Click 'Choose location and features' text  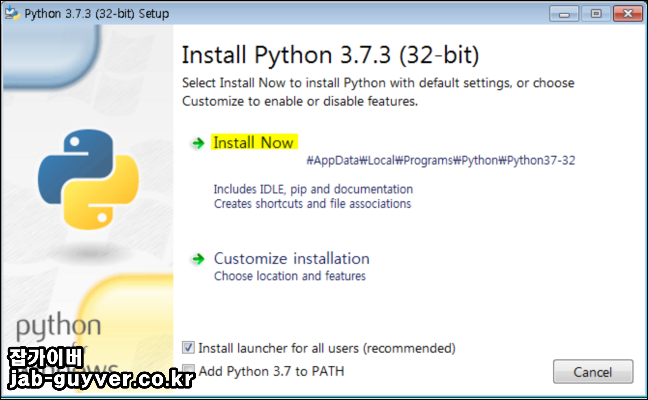(x=290, y=276)
